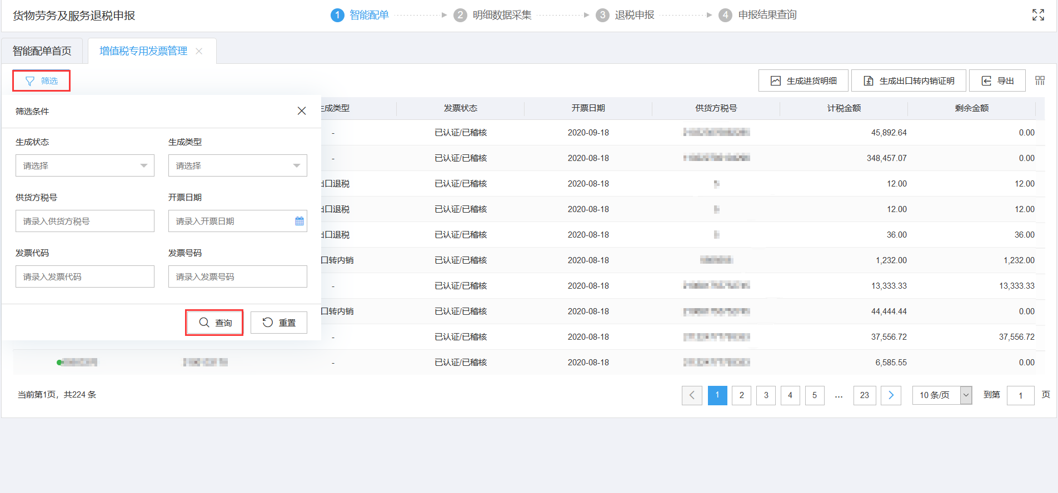Viewport: 1058px width, 493px height.
Task: Click the 筛选 filter button
Action: (x=42, y=81)
